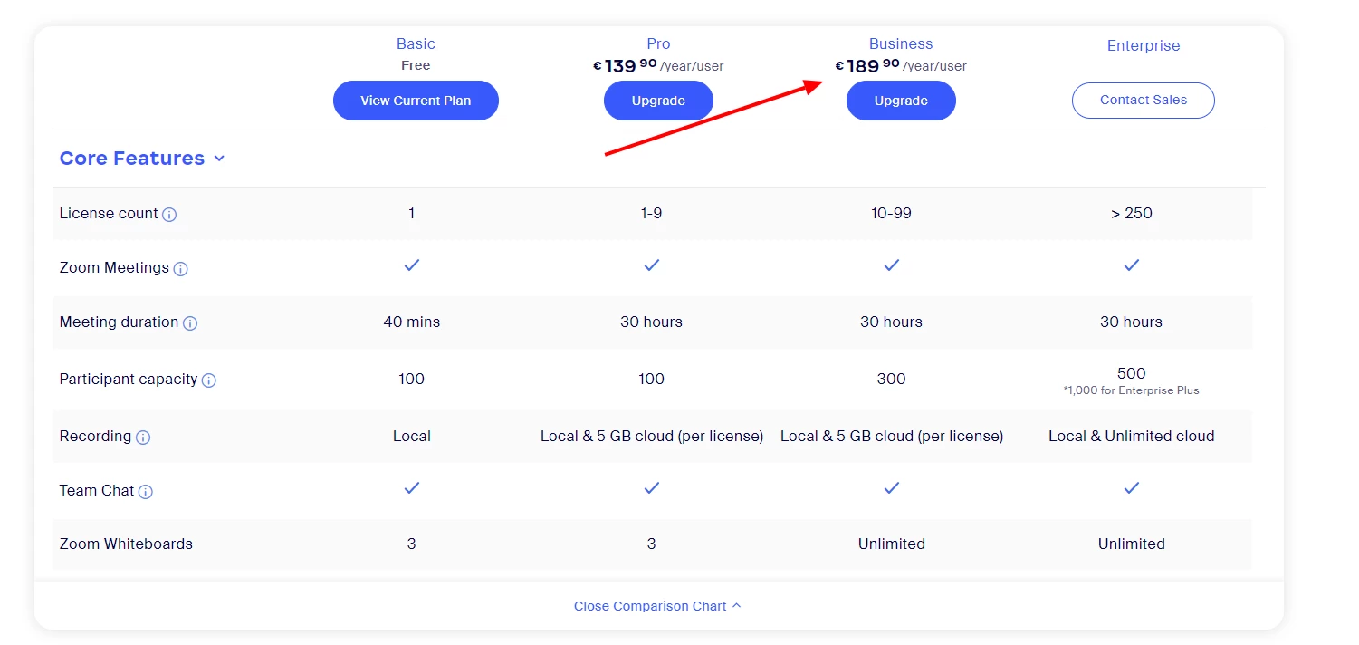The height and width of the screenshot is (645, 1359).
Task: Click the Core Features heading text
Action: point(132,159)
